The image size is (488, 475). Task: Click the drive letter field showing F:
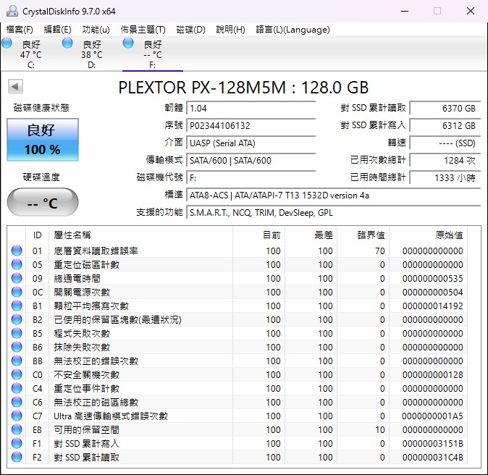251,177
